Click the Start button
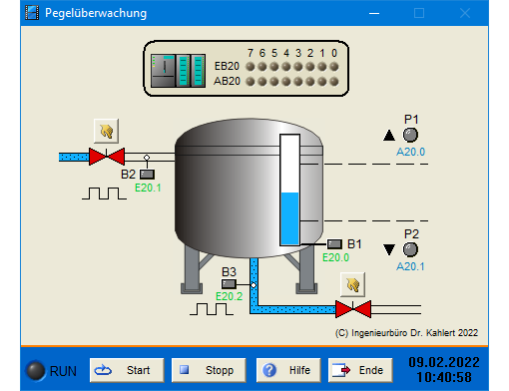Screen dimensions: 509x391 pos(127,370)
